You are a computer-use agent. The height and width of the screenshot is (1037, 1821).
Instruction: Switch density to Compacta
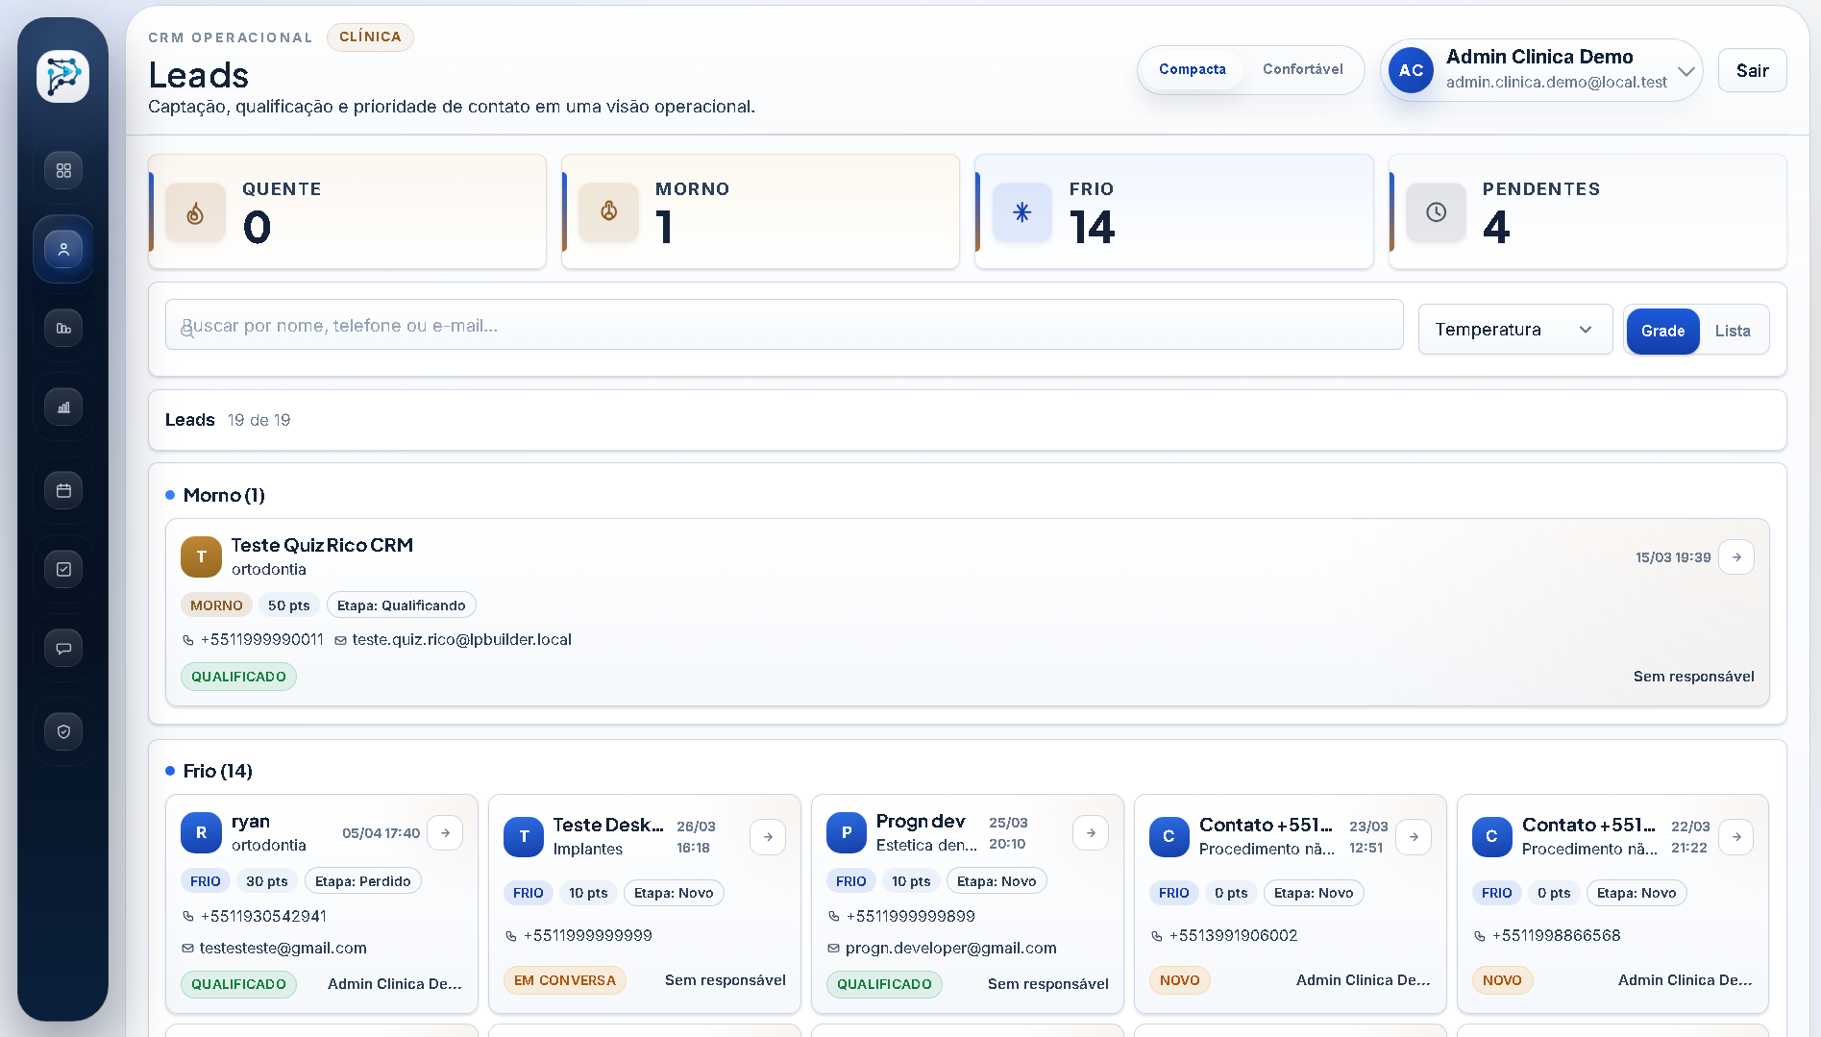click(1192, 69)
